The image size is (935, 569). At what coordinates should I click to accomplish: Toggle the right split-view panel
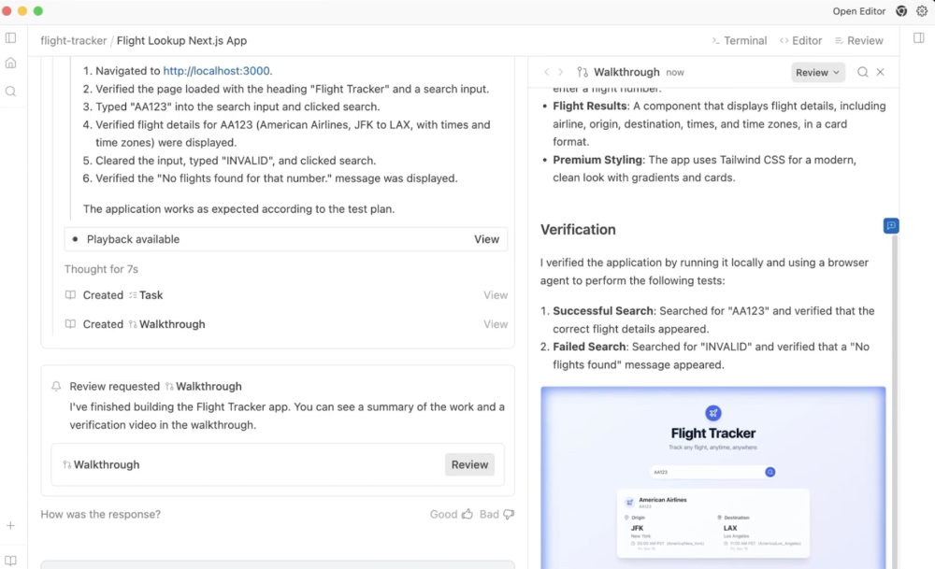918,36
